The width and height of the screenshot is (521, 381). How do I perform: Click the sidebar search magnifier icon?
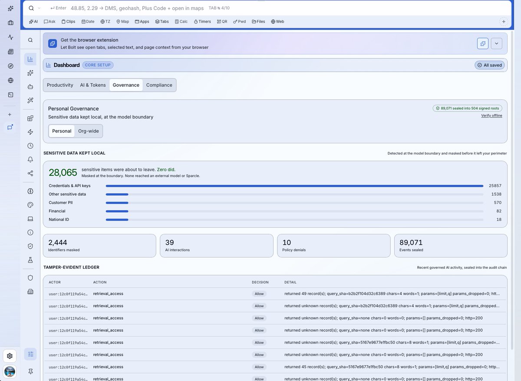(x=30, y=40)
